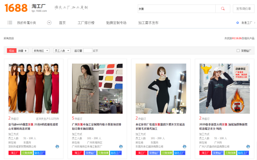Open 我的专属分类 menu
Viewport: 257px width, 160px height.
pos(26,23)
